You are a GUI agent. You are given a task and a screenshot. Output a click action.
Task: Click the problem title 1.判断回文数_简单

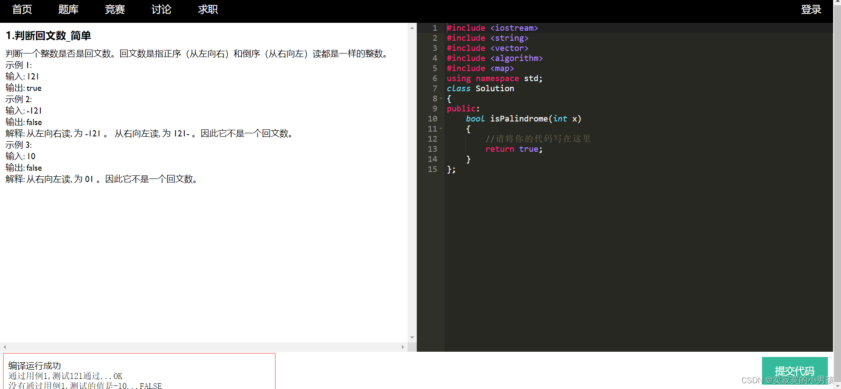(x=48, y=36)
